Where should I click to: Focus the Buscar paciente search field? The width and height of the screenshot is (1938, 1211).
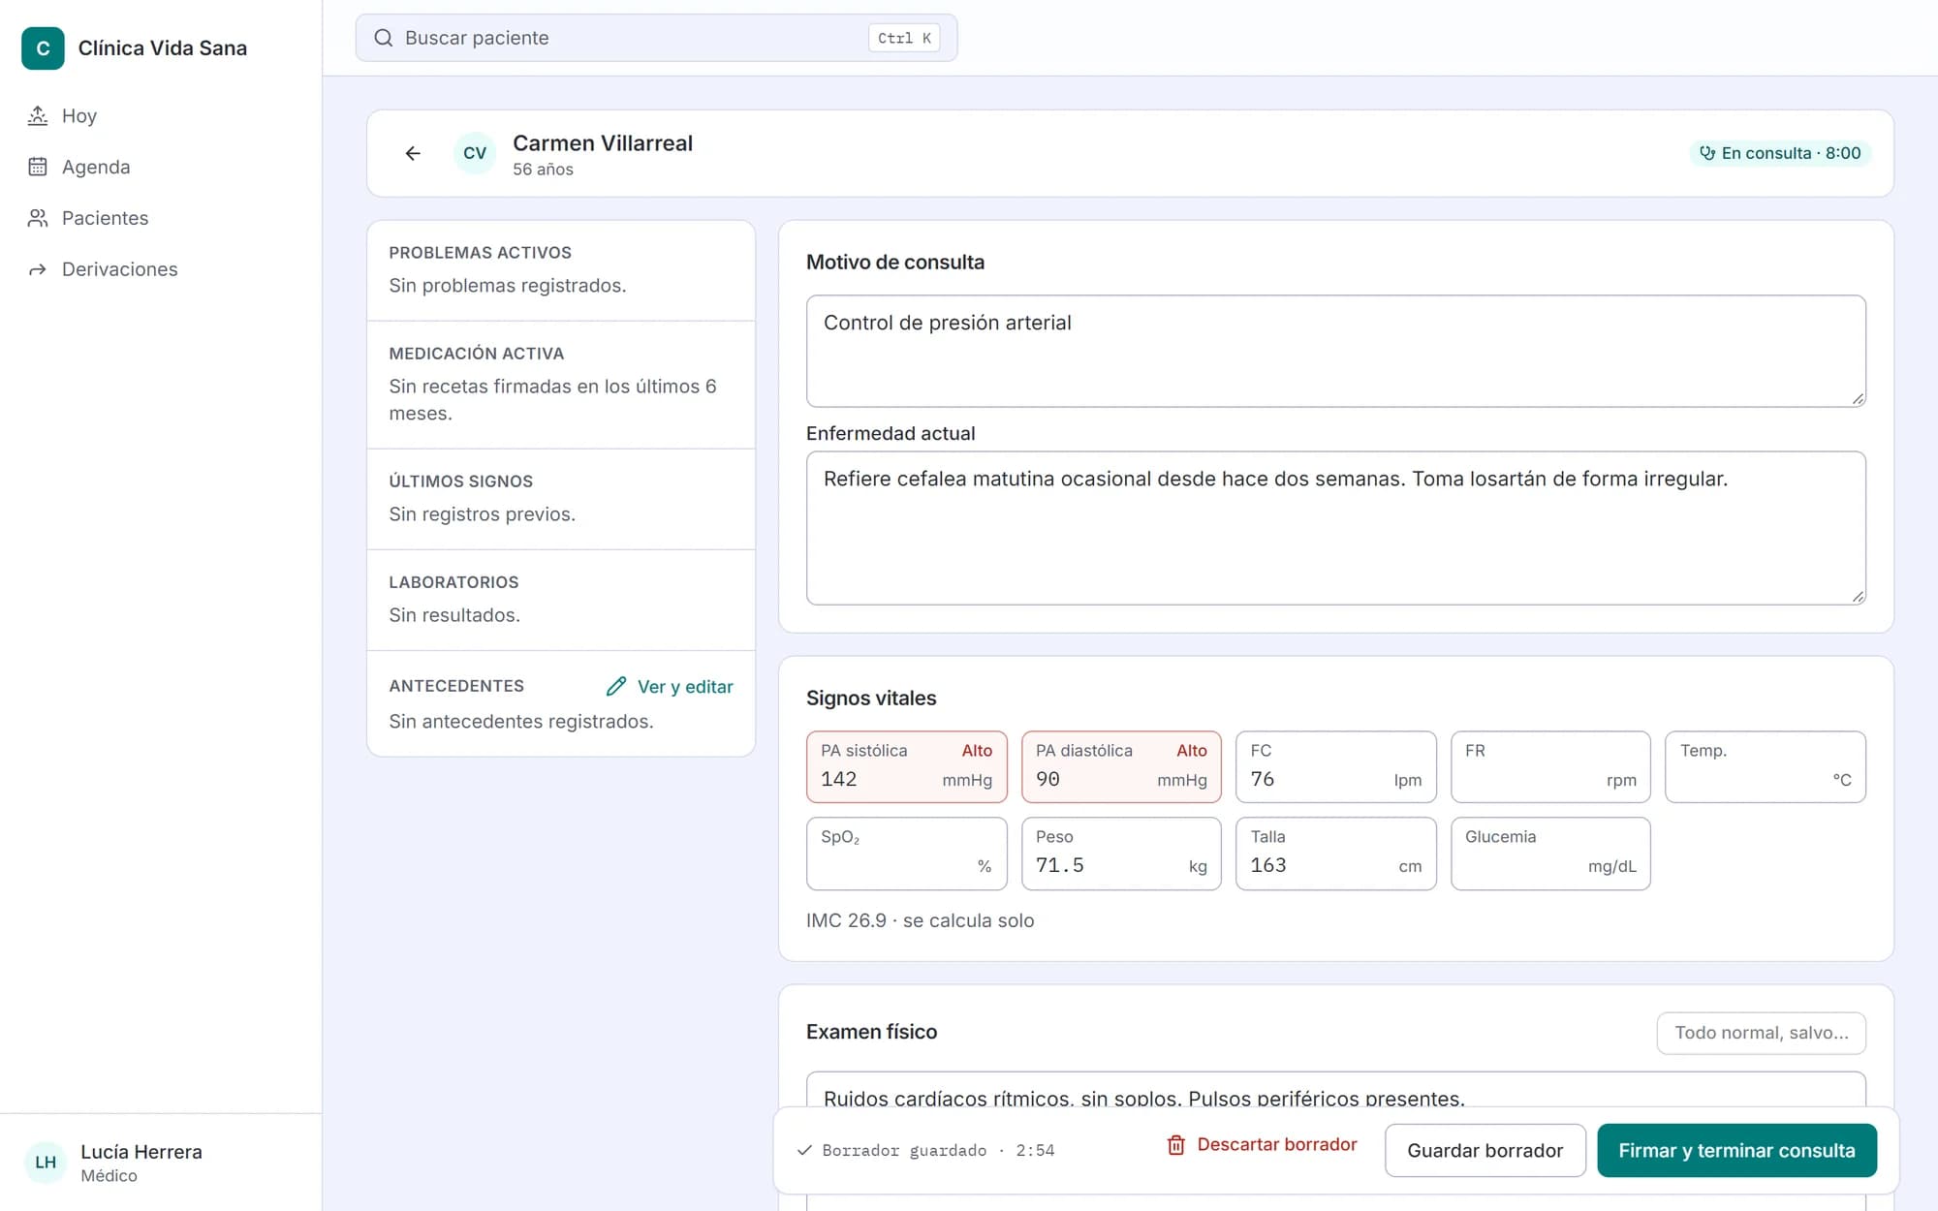(656, 38)
